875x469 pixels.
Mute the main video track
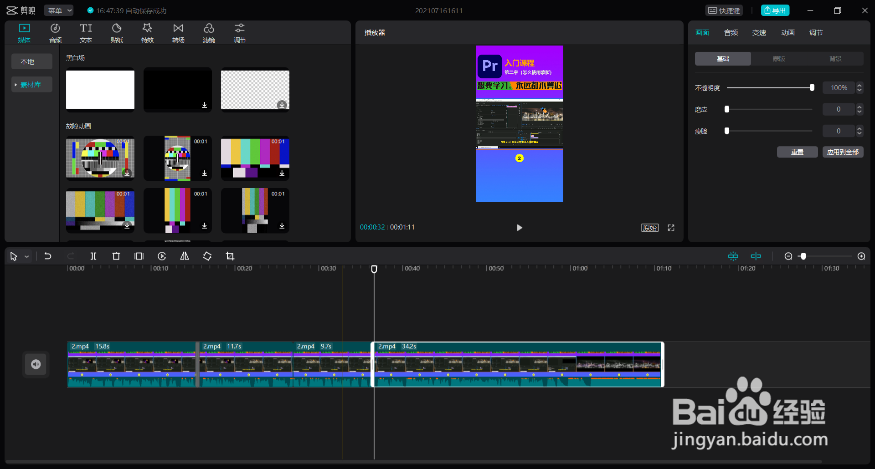click(36, 364)
